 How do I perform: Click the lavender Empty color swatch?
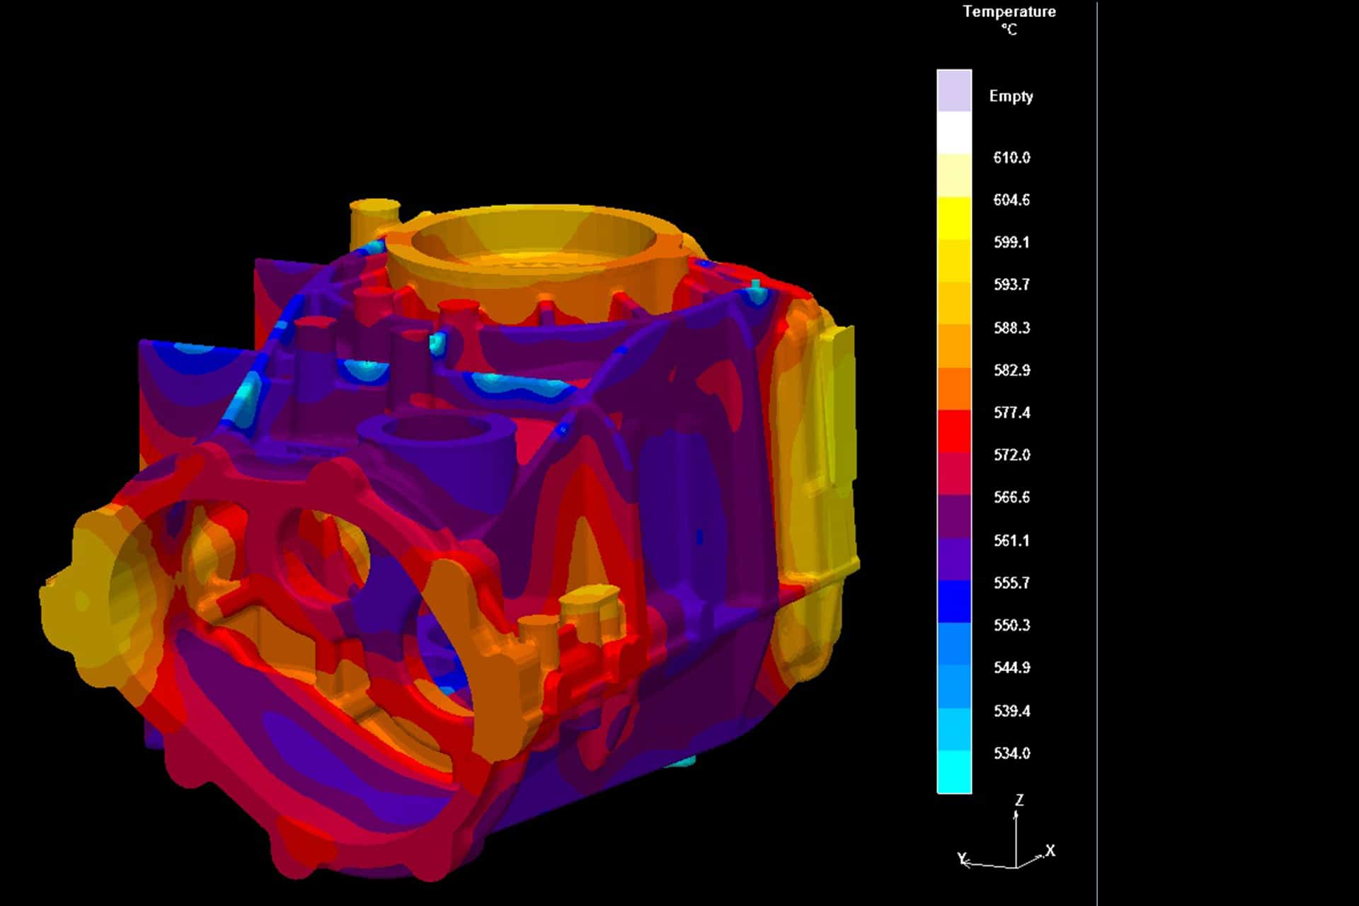[954, 91]
